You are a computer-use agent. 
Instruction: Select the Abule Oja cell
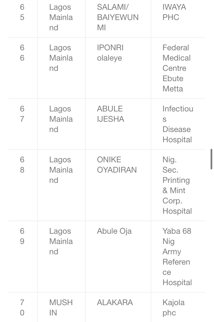tap(118, 257)
